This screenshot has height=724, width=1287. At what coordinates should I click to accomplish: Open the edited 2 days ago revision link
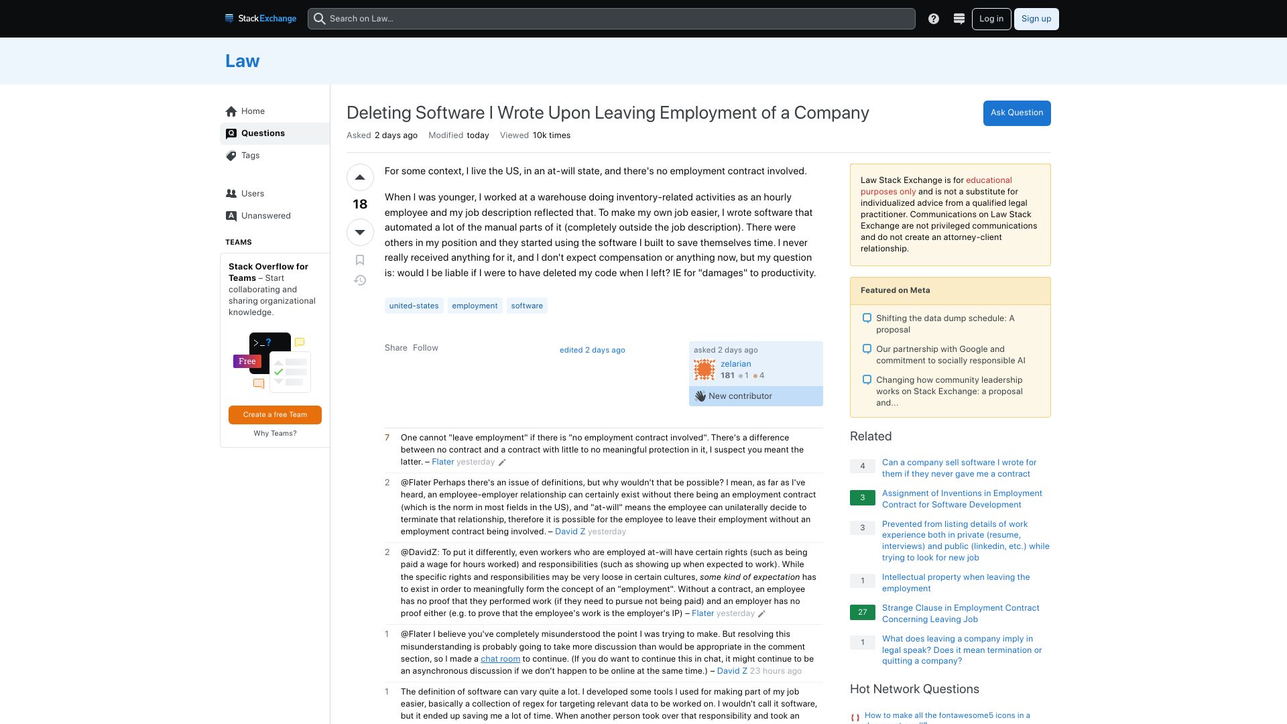pyautogui.click(x=593, y=350)
